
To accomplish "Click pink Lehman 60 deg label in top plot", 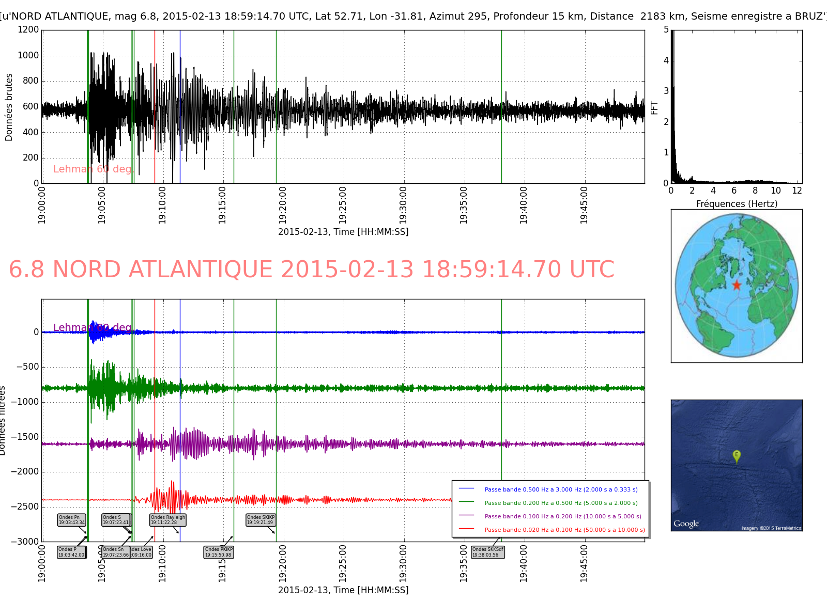I will [93, 169].
